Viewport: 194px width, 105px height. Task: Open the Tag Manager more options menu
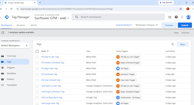[182, 17]
